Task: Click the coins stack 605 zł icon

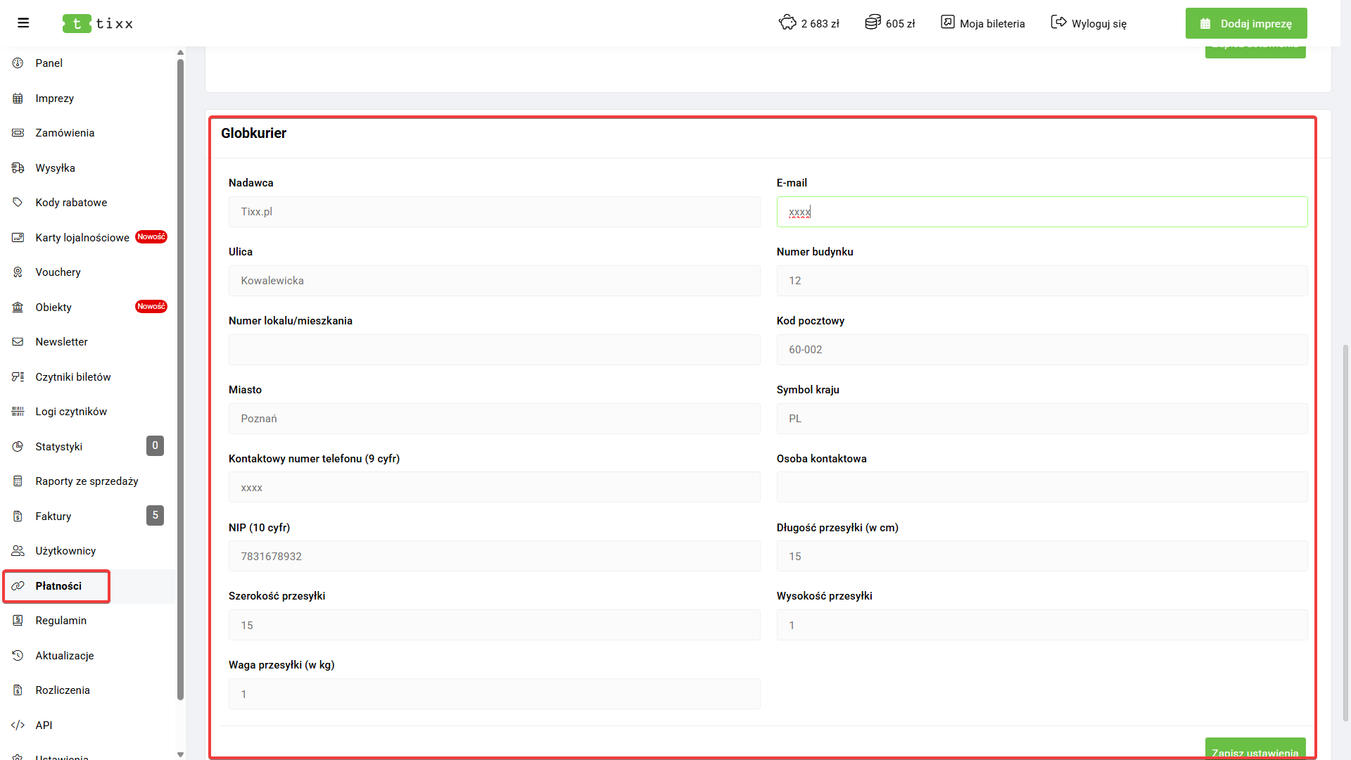Action: click(x=873, y=23)
